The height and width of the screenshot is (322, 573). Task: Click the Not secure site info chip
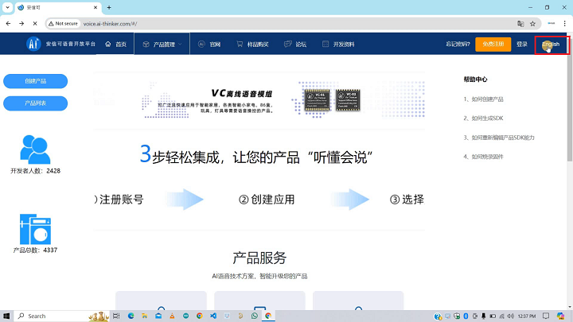click(63, 23)
